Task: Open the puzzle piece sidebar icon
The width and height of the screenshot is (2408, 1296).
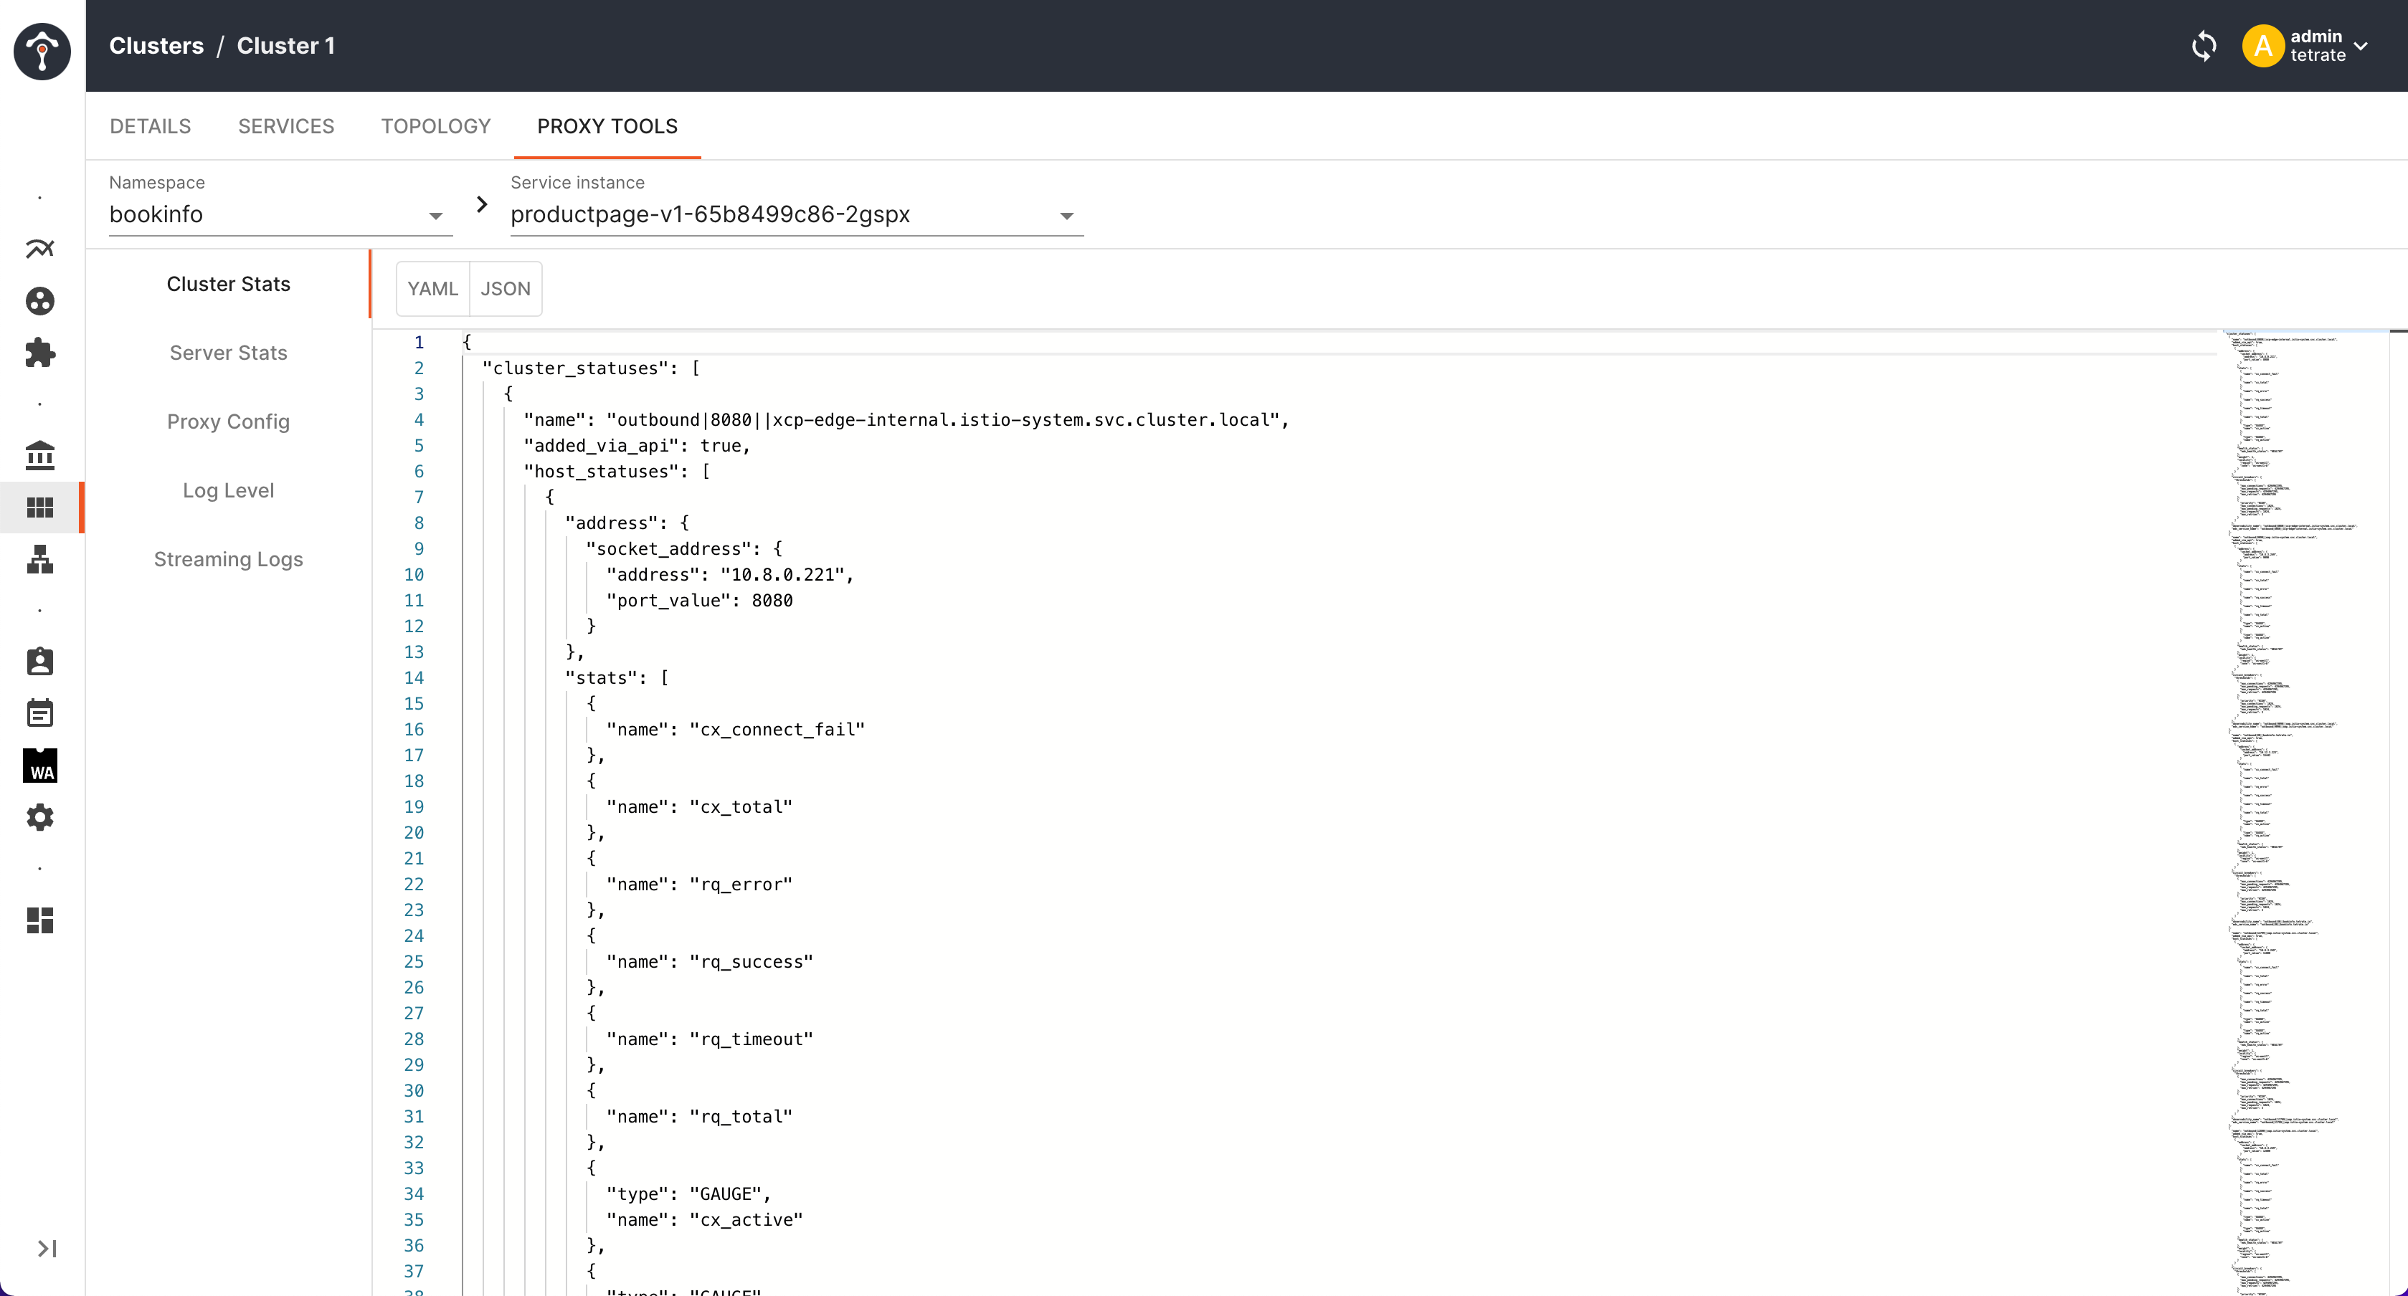Action: (x=40, y=352)
